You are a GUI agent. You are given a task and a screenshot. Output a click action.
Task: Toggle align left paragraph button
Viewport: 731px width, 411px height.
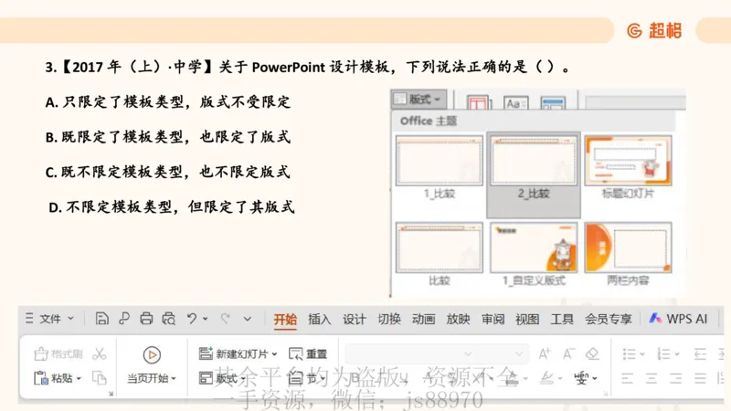point(628,378)
